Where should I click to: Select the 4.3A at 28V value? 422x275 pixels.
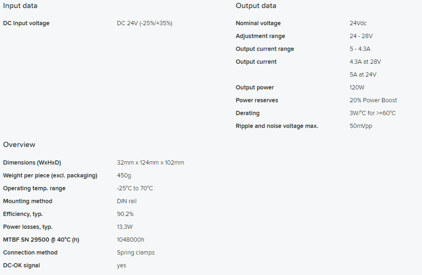pyautogui.click(x=365, y=62)
